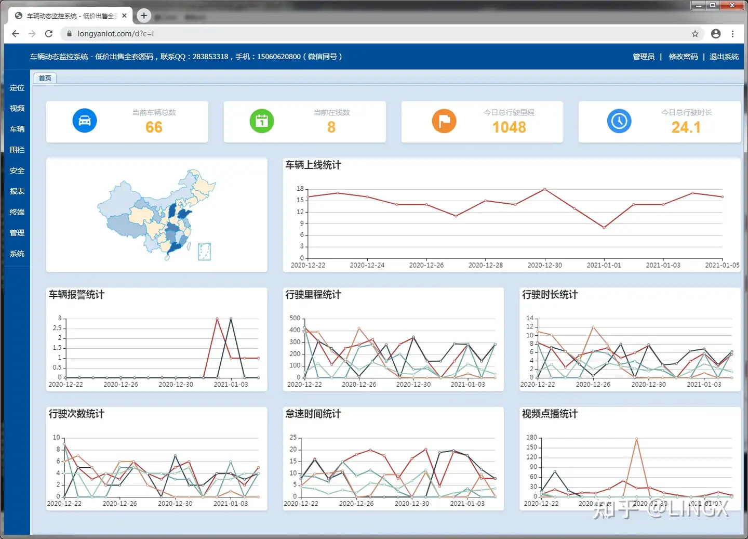Close the 车辆动态监控系统 browser tab
This screenshot has width=748, height=539.
click(125, 16)
